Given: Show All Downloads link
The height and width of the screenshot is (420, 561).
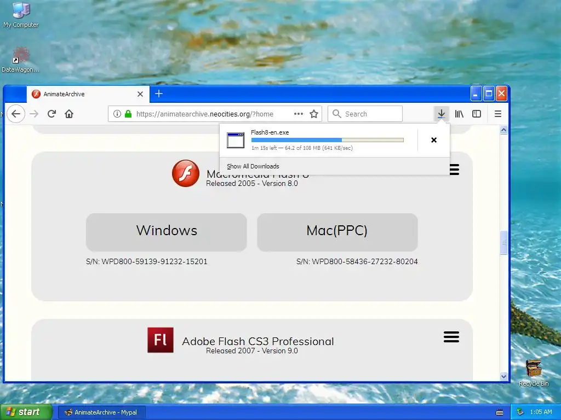Looking at the screenshot, I should pos(253,166).
